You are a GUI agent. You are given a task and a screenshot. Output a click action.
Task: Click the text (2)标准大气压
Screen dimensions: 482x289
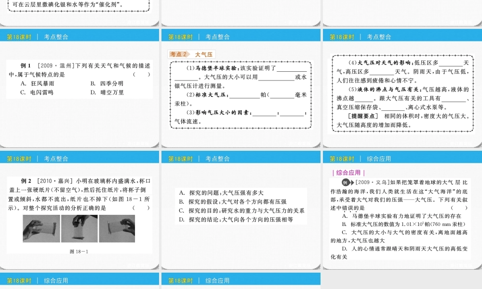tap(207, 95)
